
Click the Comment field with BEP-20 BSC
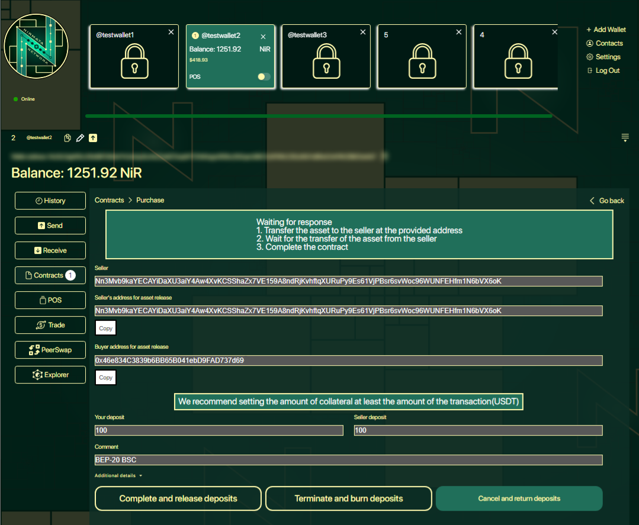tap(348, 460)
